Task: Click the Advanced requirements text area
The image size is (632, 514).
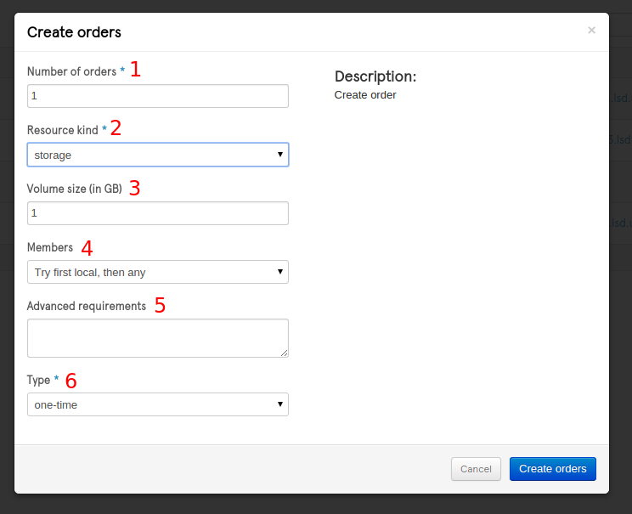Action: [x=158, y=338]
